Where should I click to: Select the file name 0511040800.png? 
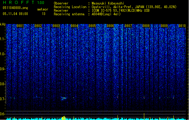tap(15, 8)
